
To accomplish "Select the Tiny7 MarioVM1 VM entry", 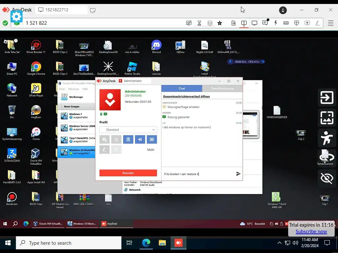I will tap(77, 140).
